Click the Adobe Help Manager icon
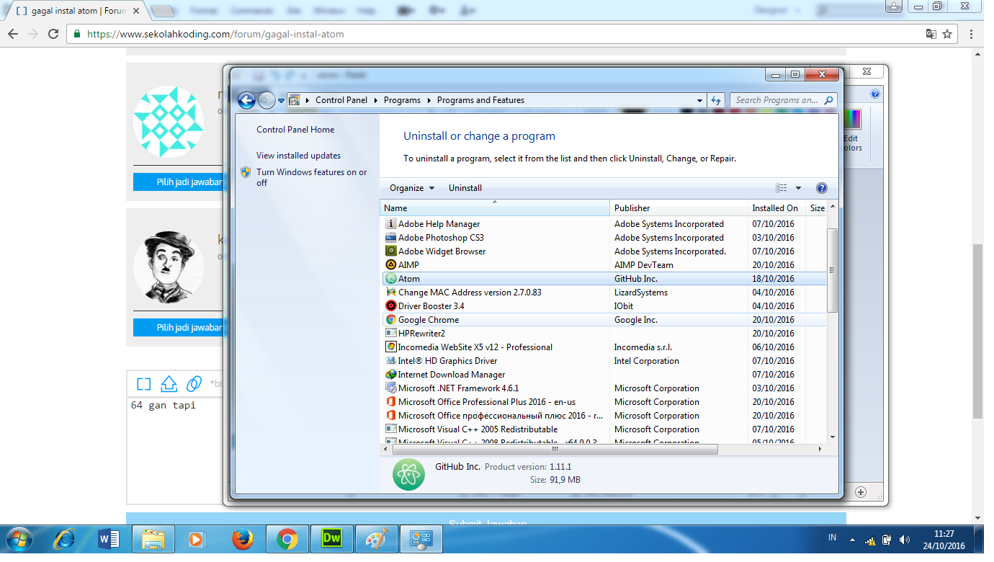Screen dimensions: 994x562 (391, 223)
